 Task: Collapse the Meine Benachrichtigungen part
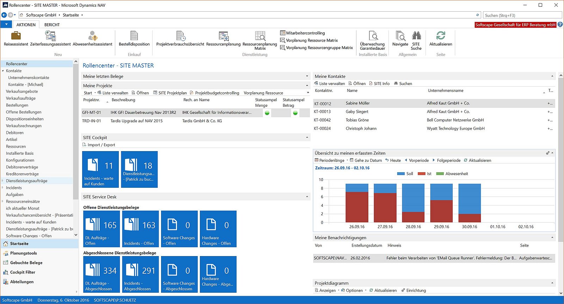(x=552, y=237)
